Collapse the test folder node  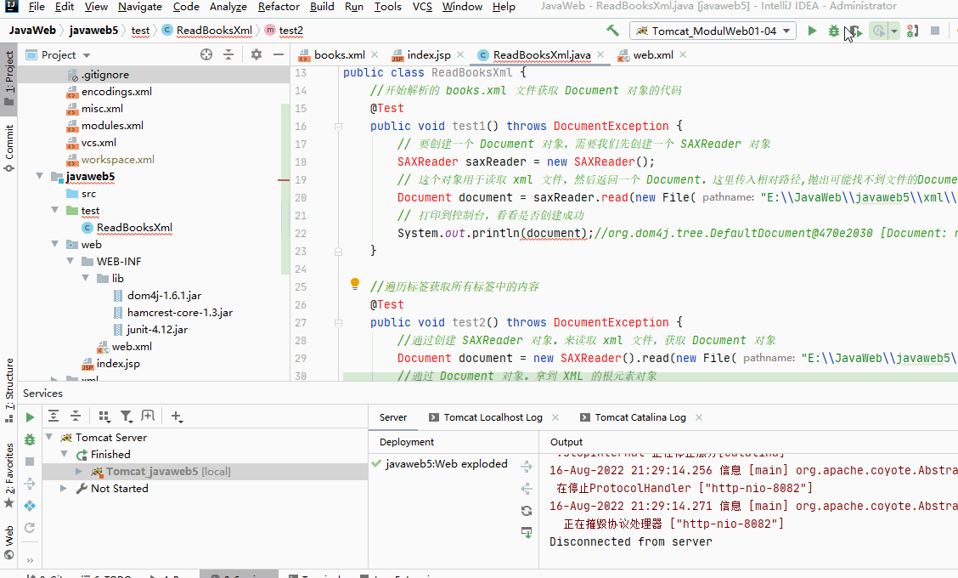(54, 210)
